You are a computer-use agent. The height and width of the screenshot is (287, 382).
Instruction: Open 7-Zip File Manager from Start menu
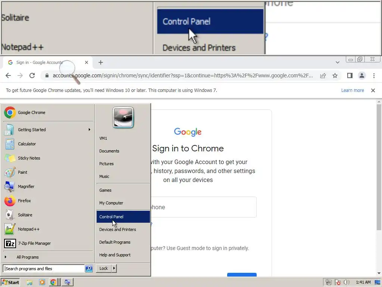point(48,243)
